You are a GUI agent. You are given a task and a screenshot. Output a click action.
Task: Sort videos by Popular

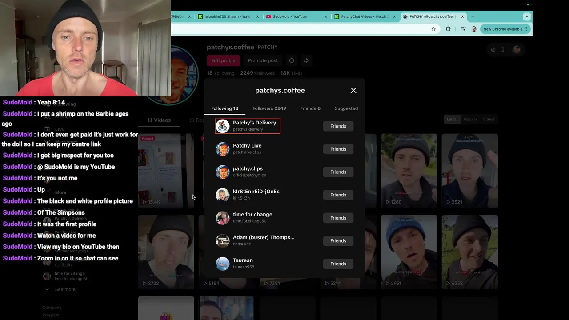pyautogui.click(x=470, y=119)
